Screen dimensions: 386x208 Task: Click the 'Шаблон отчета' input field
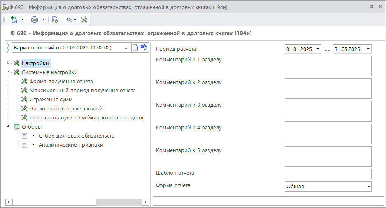[x=328, y=174]
